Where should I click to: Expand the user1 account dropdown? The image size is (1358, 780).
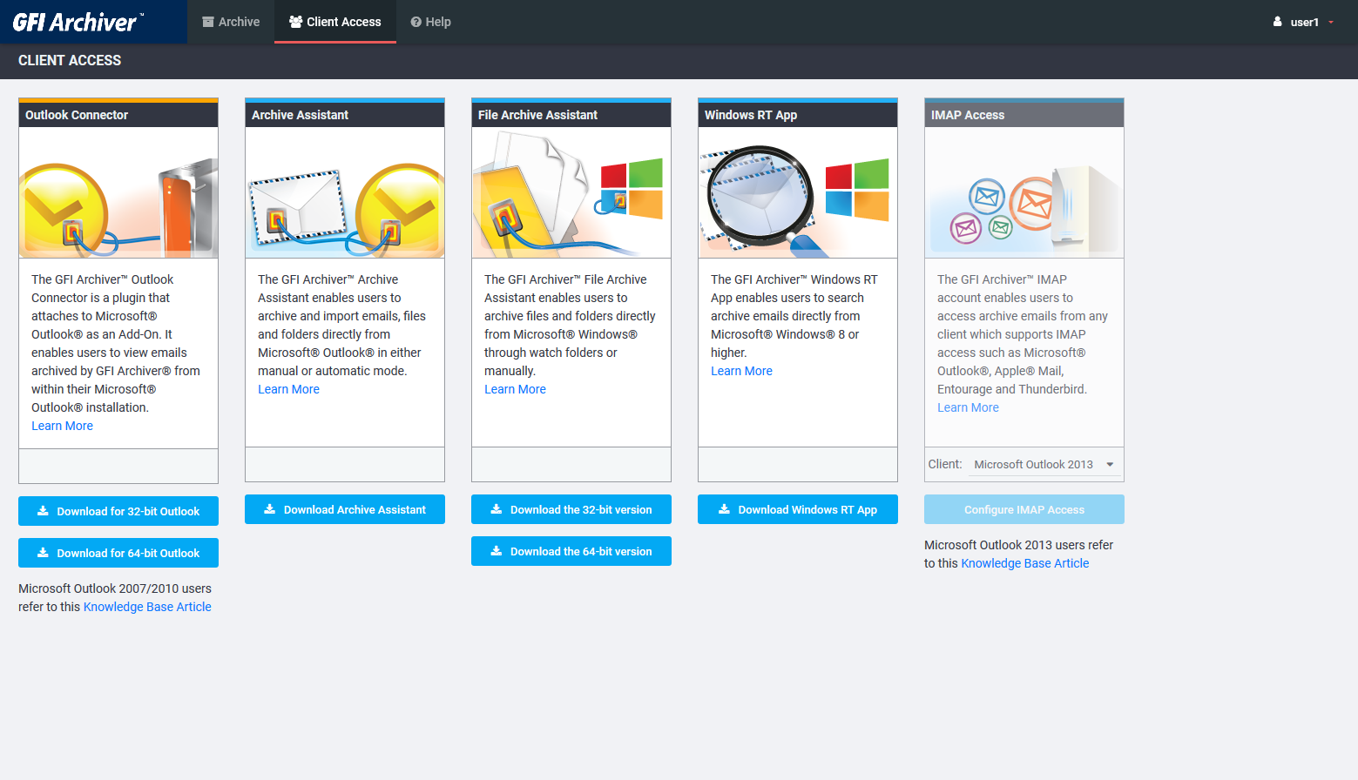tap(1304, 22)
